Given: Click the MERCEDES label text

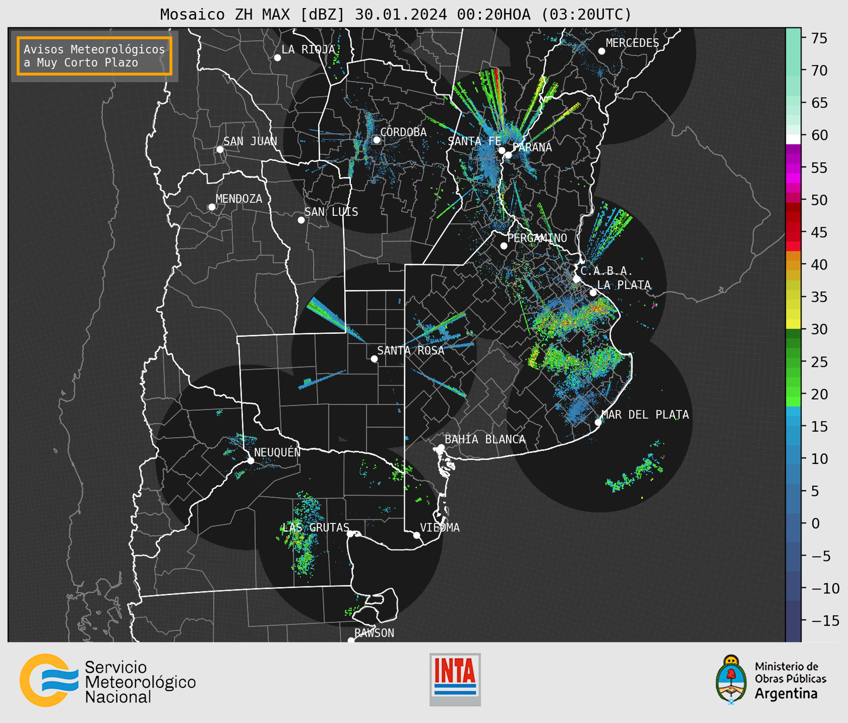Looking at the screenshot, I should 632,43.
